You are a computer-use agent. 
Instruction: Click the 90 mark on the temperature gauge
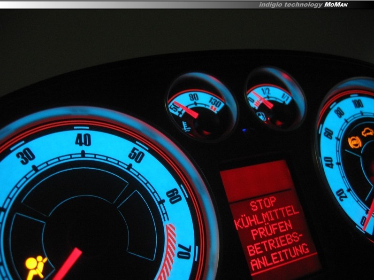tap(194, 97)
